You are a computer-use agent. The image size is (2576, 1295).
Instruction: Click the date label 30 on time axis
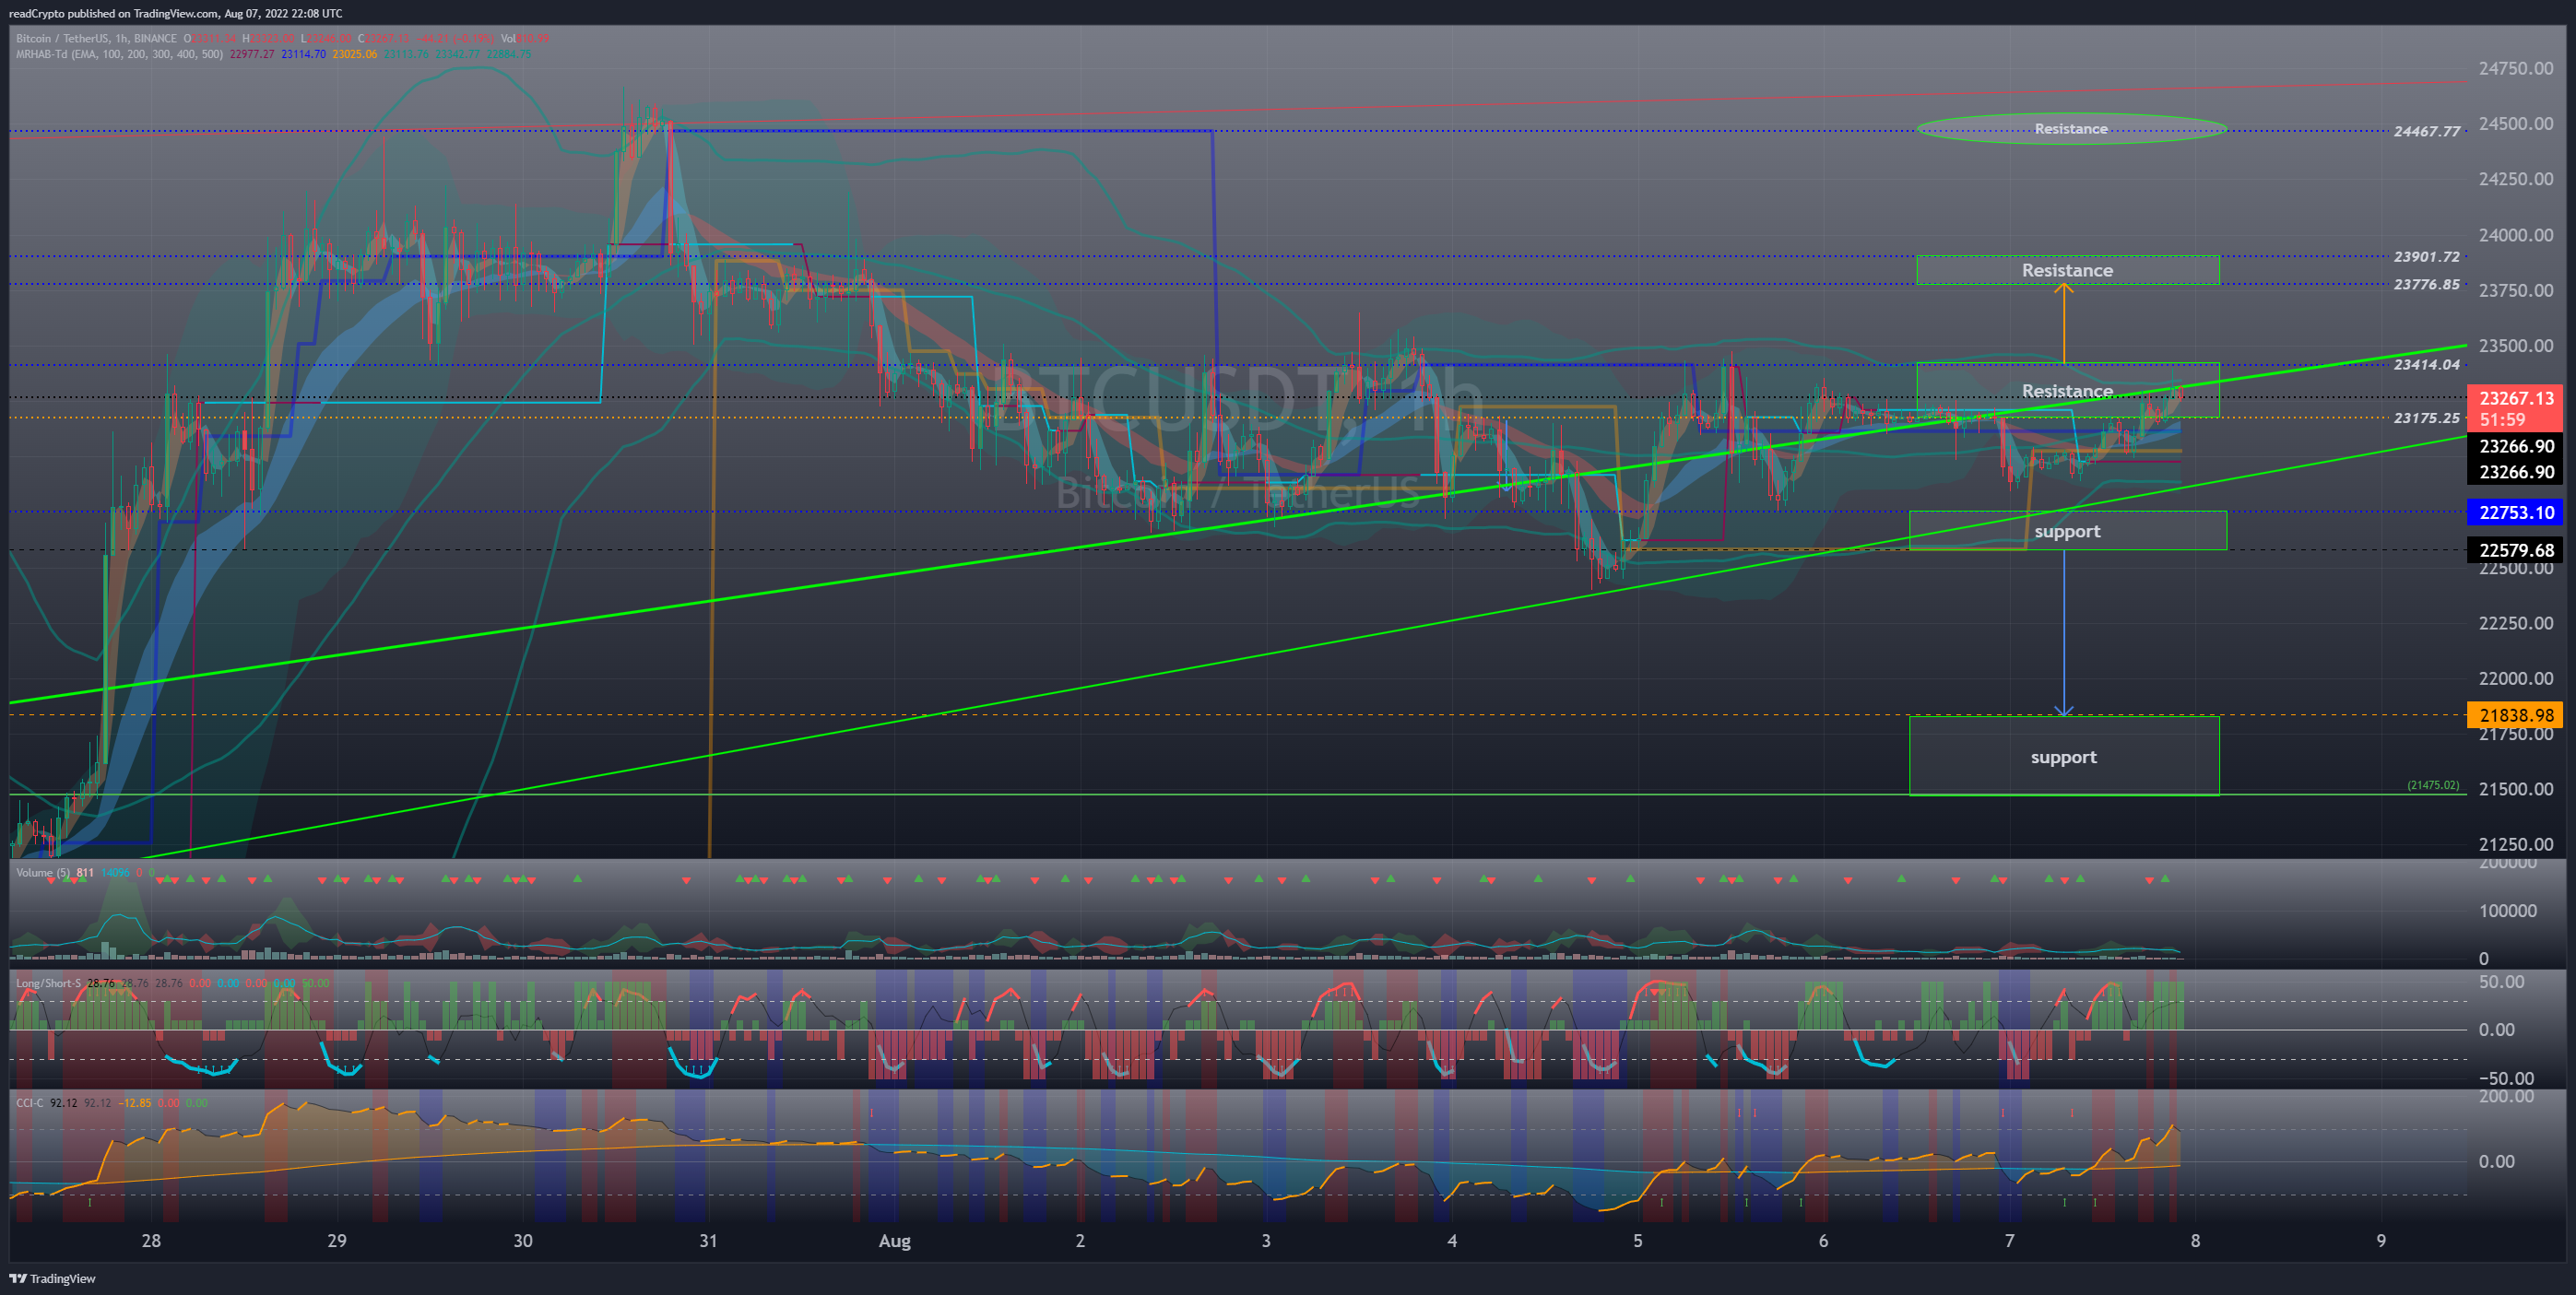click(523, 1241)
